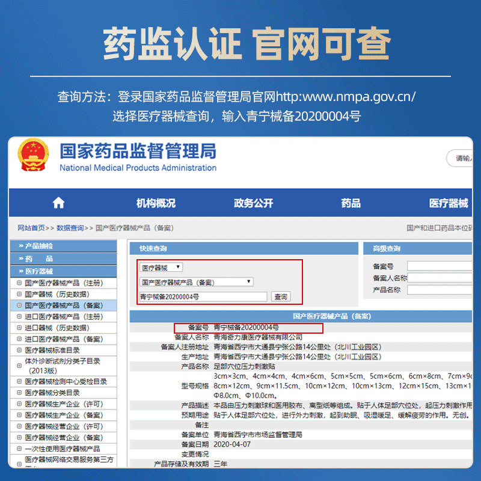Expand 进口医疗器械产品（备案） tree icon
The height and width of the screenshot is (481, 481).
(x=19, y=339)
